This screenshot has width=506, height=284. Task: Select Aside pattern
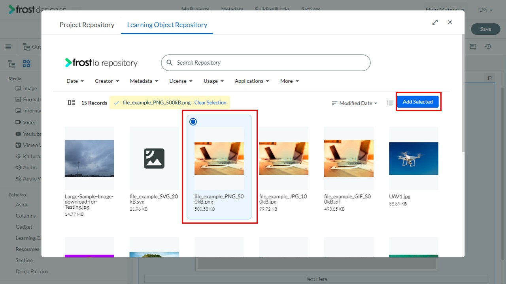(x=22, y=204)
